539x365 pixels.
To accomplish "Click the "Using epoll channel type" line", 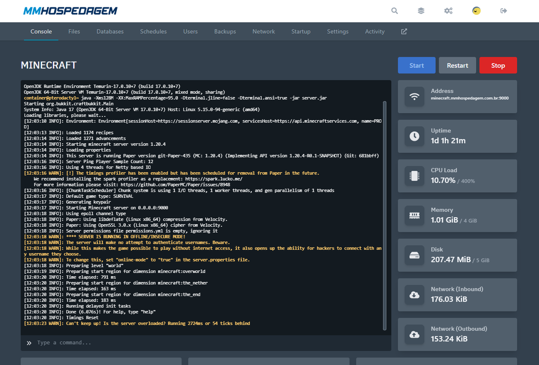I will pyautogui.click(x=75, y=213).
